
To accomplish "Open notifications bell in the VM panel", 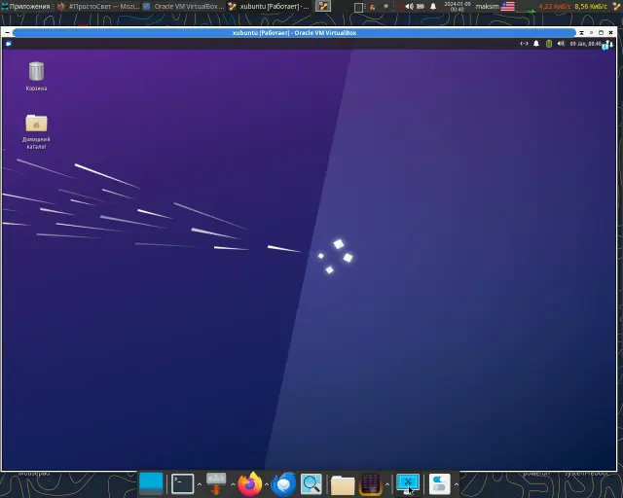I will (536, 44).
